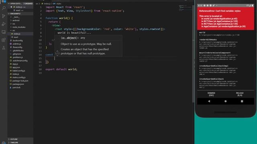Viewport: 257px width, 144px height.
Task: Open the Extensions view
Action: 4,40
